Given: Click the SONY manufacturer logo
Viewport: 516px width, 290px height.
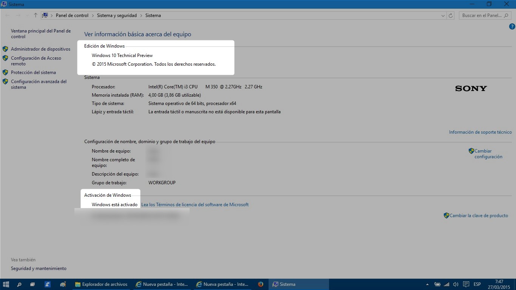Looking at the screenshot, I should tap(471, 88).
